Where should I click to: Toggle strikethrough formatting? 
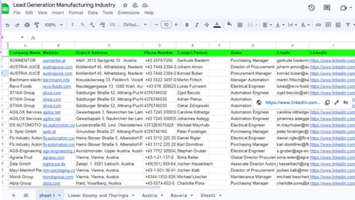(207, 25)
